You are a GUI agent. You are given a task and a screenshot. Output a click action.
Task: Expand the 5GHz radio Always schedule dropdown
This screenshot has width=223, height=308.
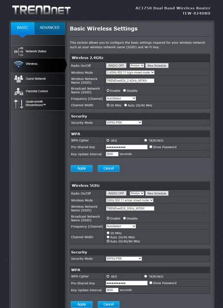point(137,193)
